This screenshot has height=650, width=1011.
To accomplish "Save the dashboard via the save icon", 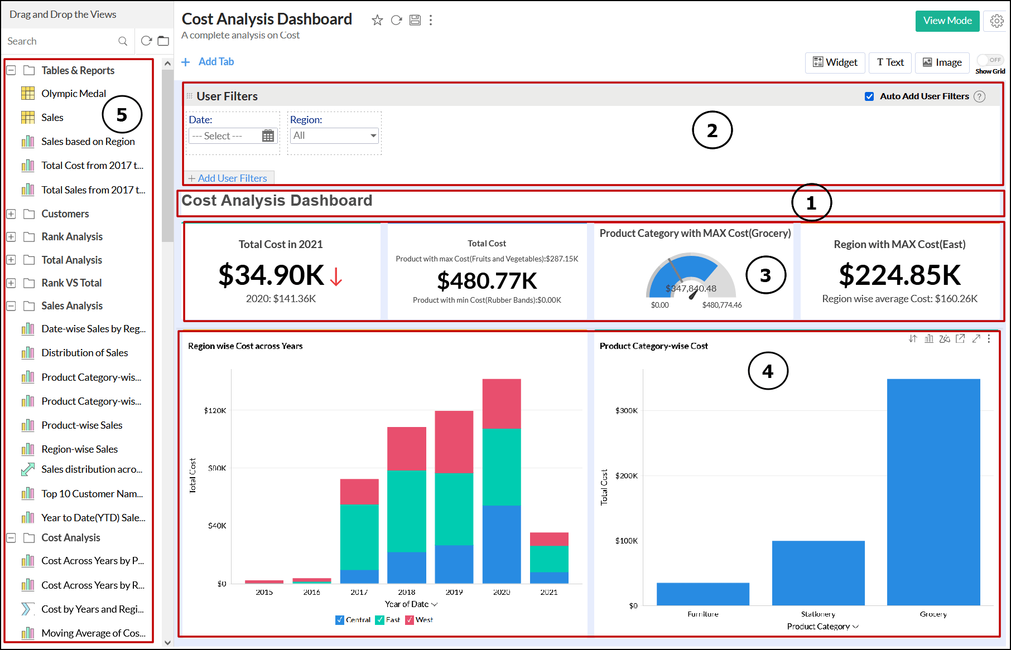I will point(415,20).
